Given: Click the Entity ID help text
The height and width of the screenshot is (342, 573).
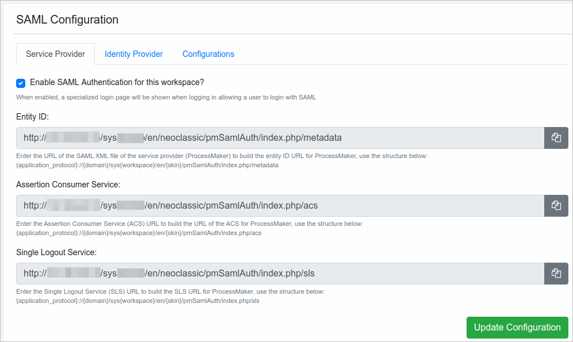Looking at the screenshot, I should coord(221,156).
